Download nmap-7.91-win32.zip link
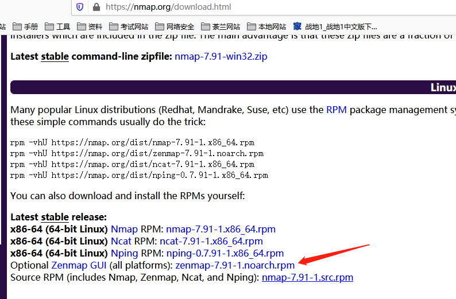Screen dimensions: 456x299 click(x=221, y=56)
